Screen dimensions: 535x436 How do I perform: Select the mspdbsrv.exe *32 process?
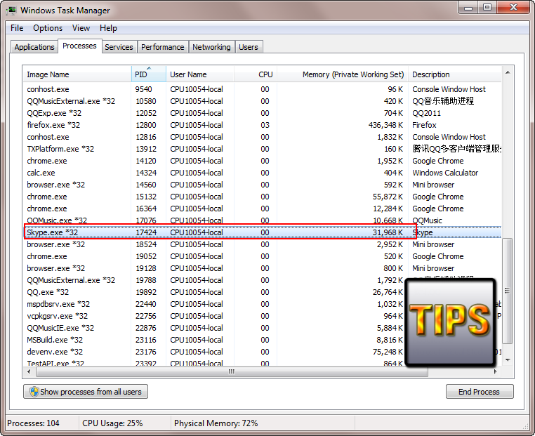(262, 304)
